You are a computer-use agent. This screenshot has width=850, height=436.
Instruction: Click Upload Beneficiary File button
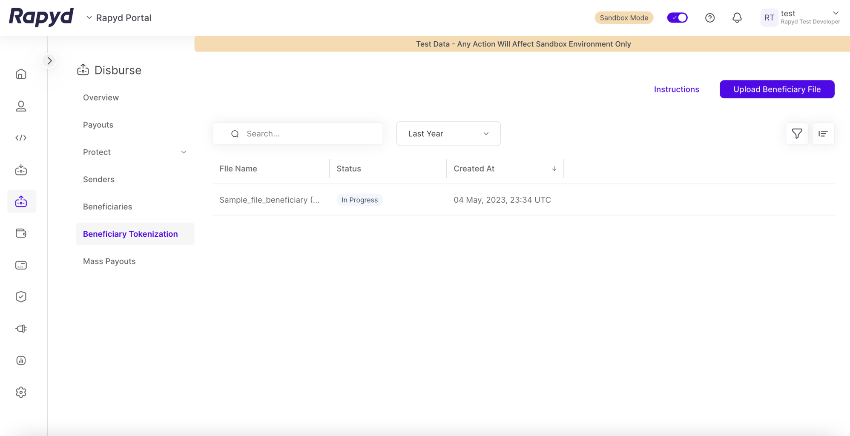click(x=777, y=89)
